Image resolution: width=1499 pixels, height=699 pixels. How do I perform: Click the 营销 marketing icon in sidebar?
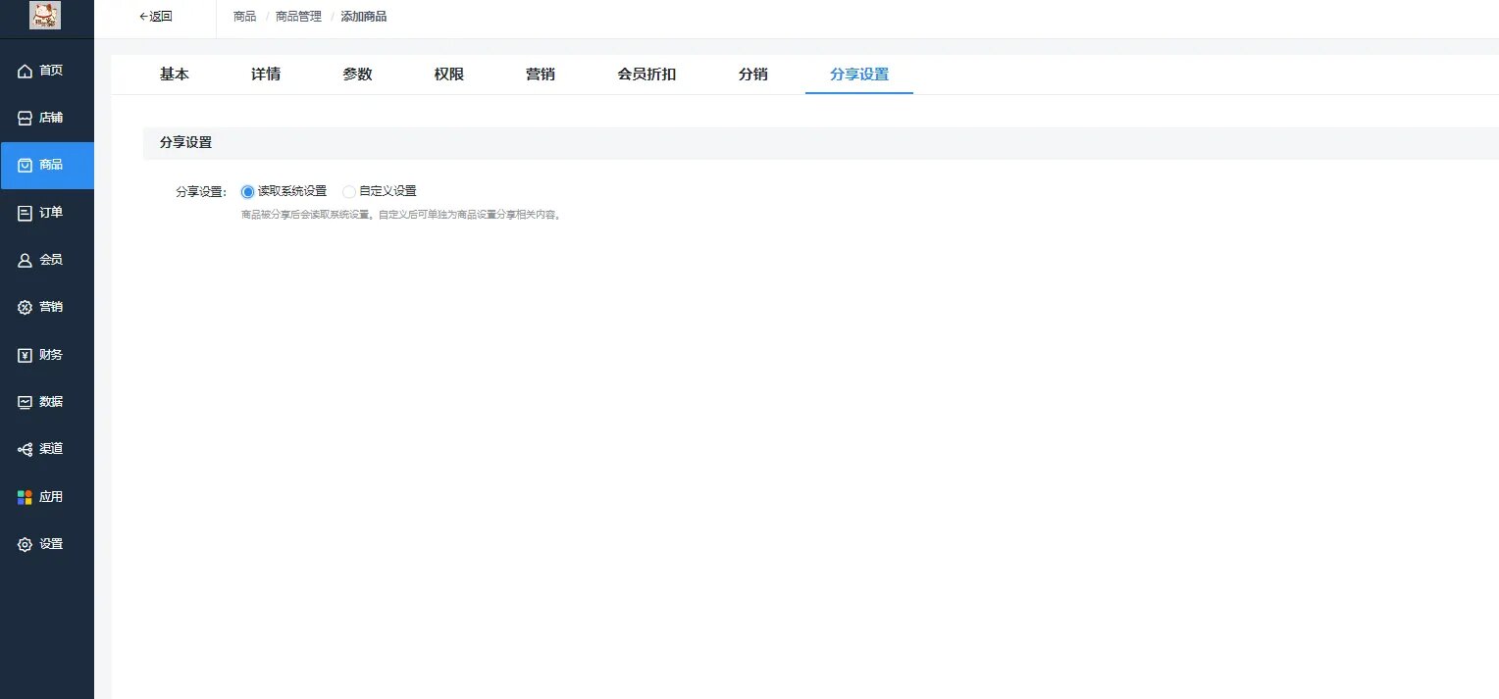pos(26,307)
